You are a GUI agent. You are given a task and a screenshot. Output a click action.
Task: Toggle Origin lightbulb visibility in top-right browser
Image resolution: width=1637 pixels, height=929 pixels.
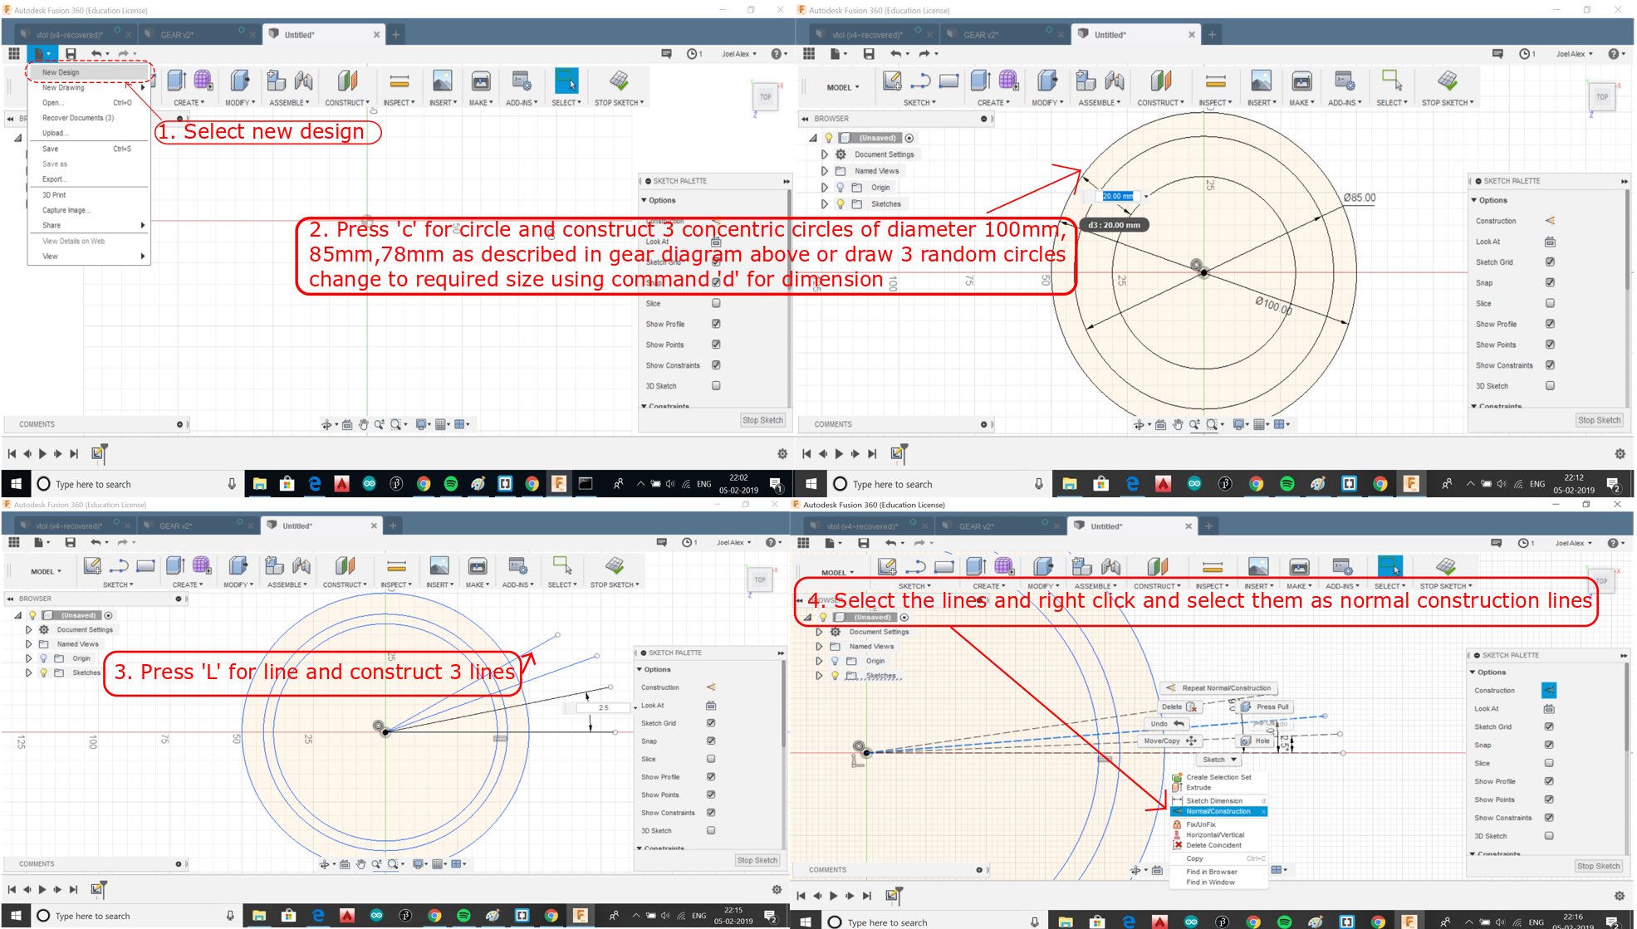pyautogui.click(x=841, y=188)
